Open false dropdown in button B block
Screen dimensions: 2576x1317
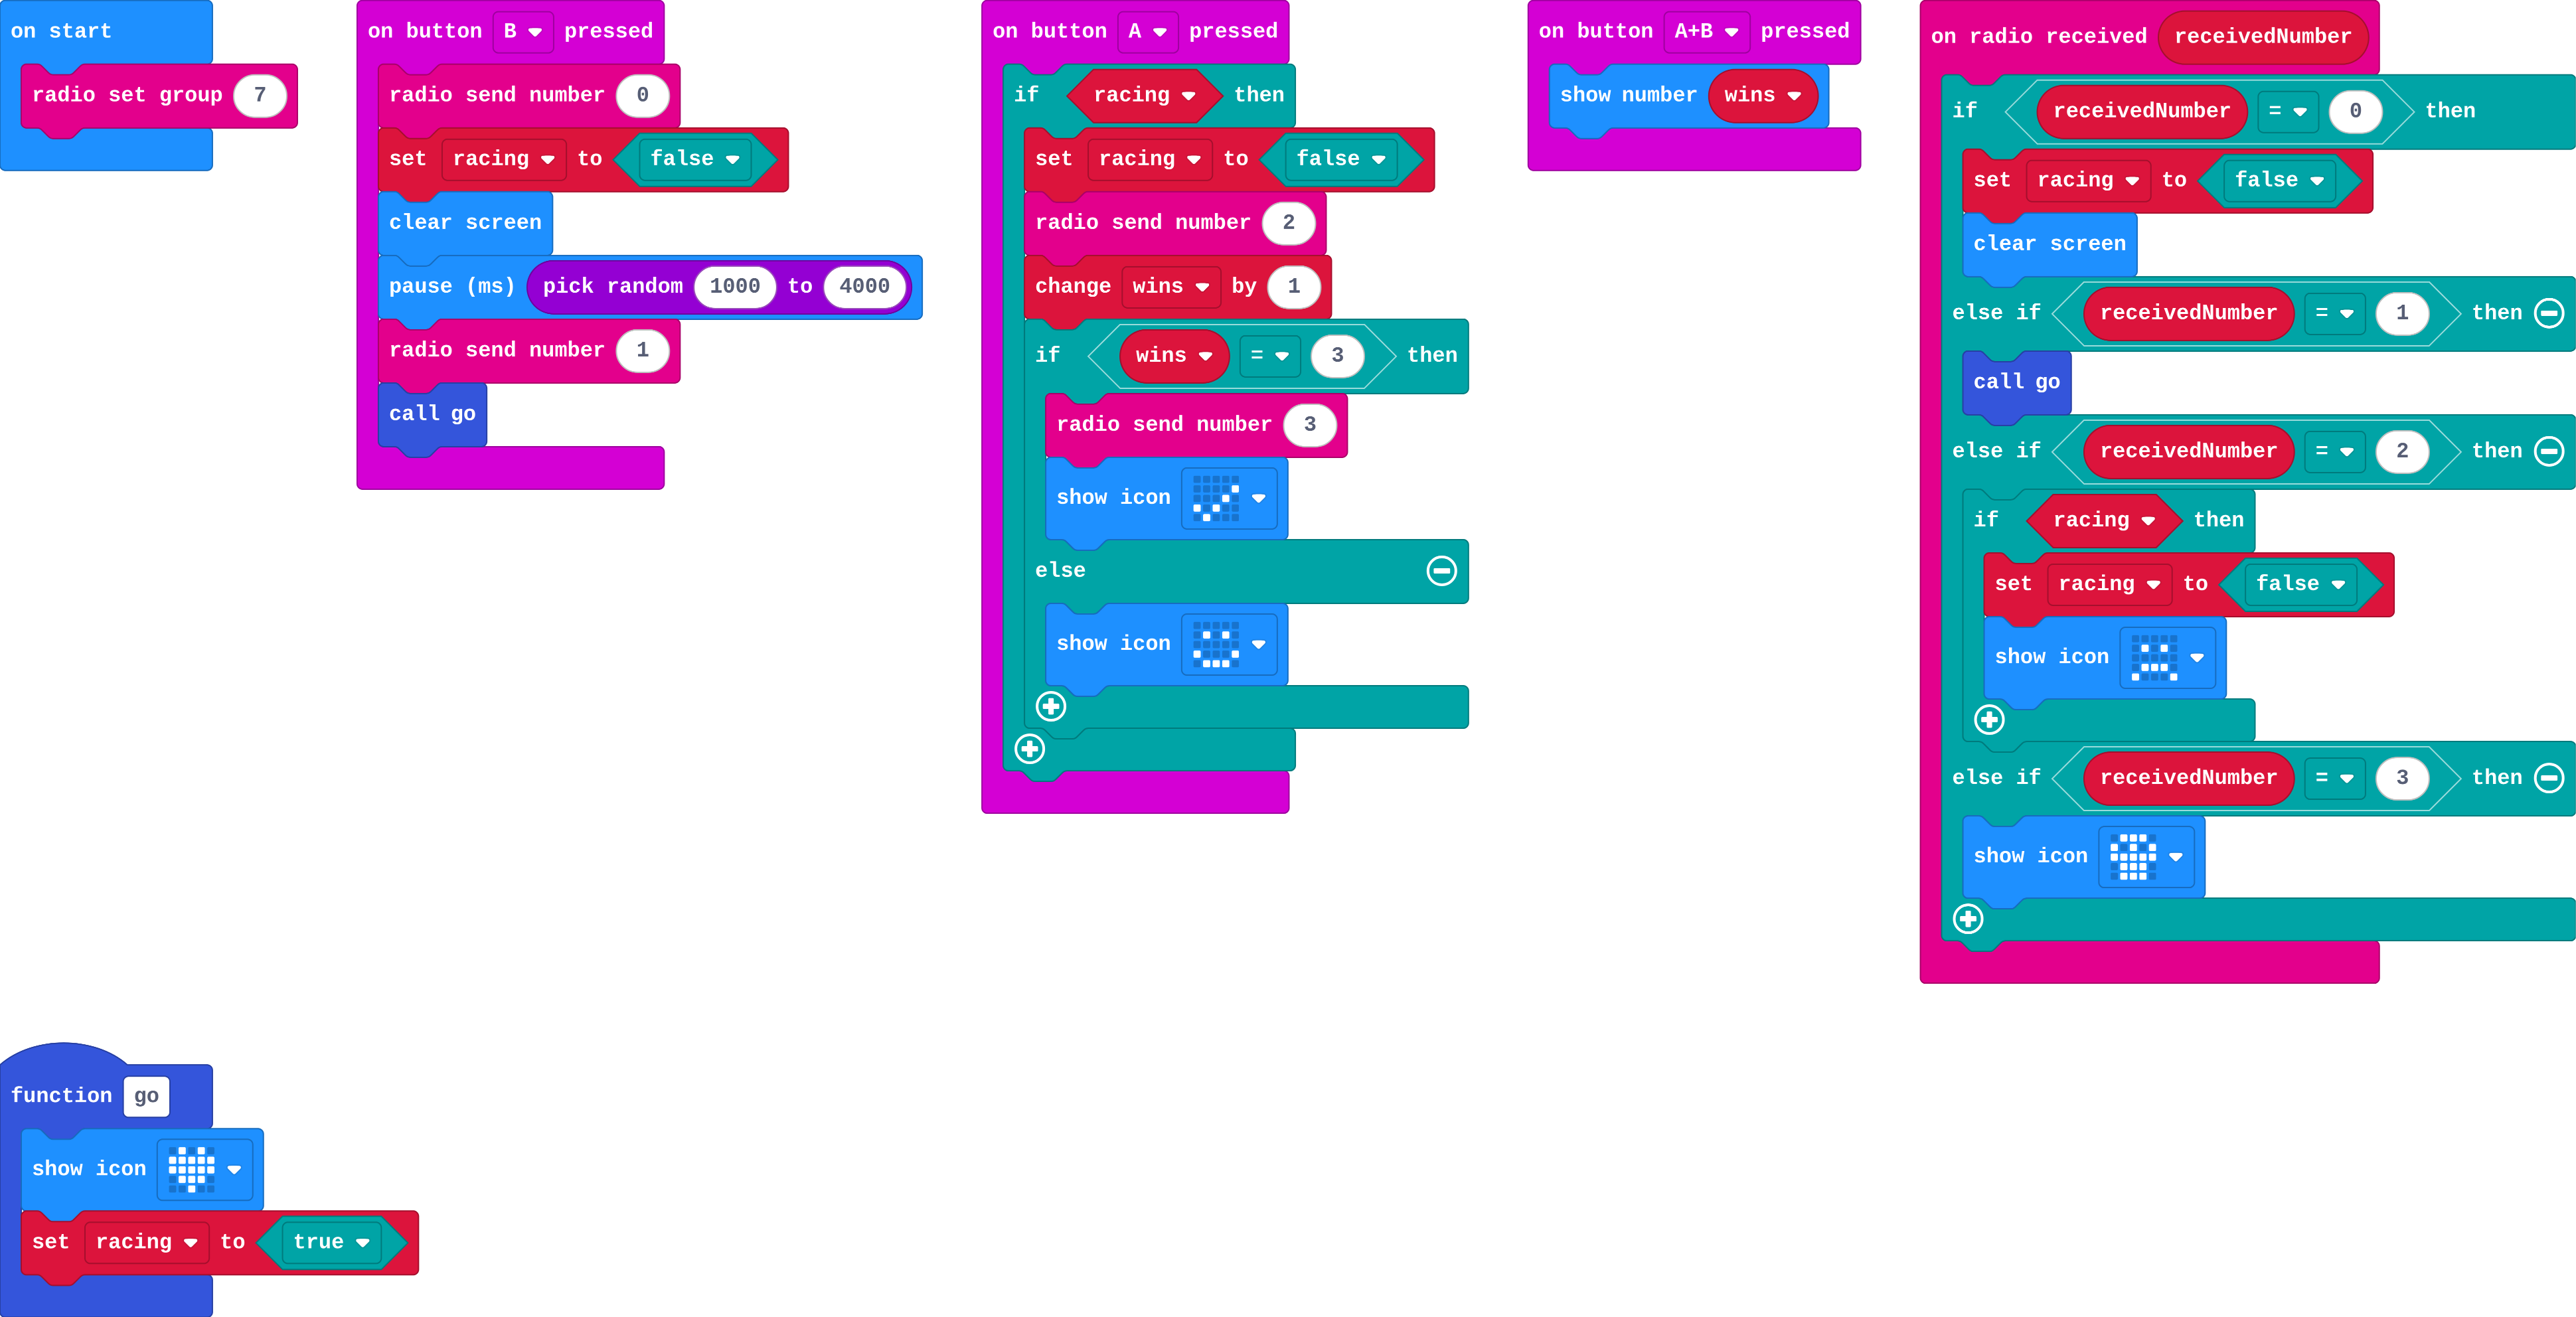695,160
